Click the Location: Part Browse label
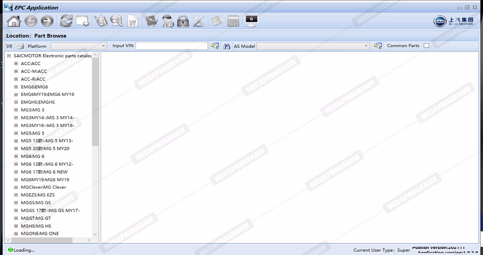 point(36,36)
